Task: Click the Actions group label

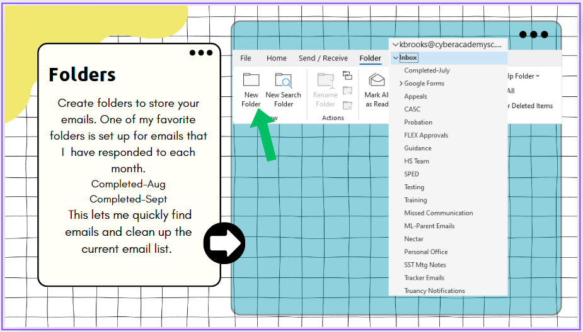Action: tap(333, 118)
